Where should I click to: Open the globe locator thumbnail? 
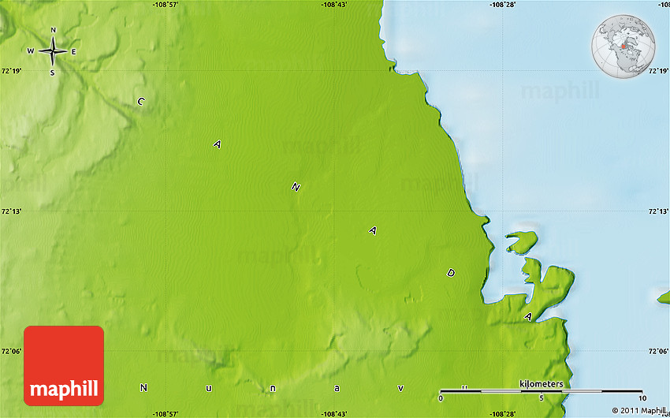623,48
